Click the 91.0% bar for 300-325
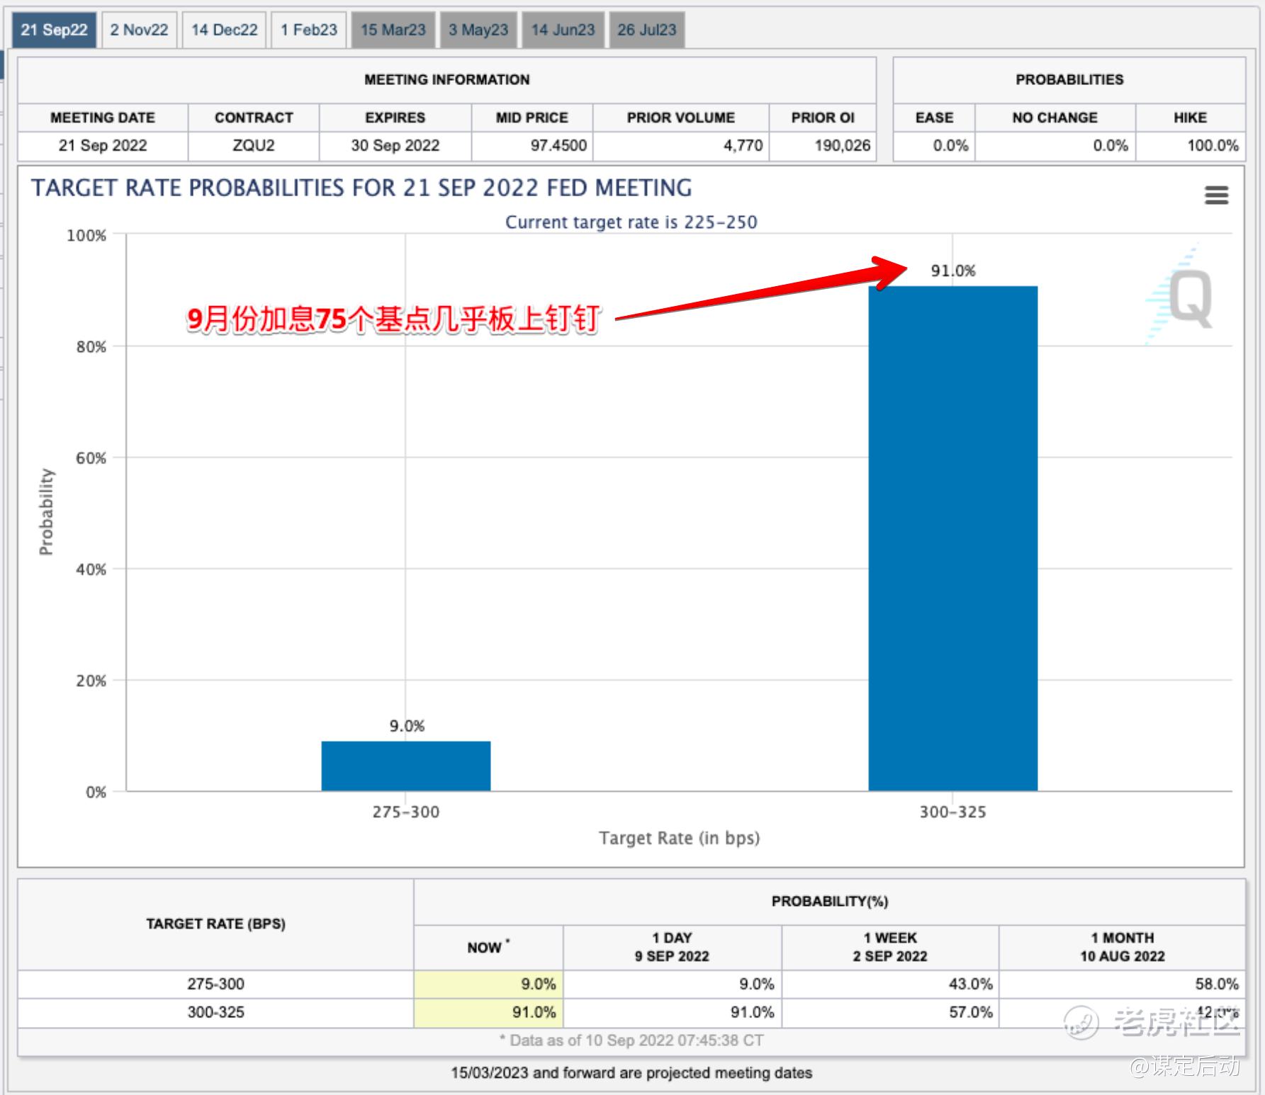The width and height of the screenshot is (1265, 1095). pos(952,538)
